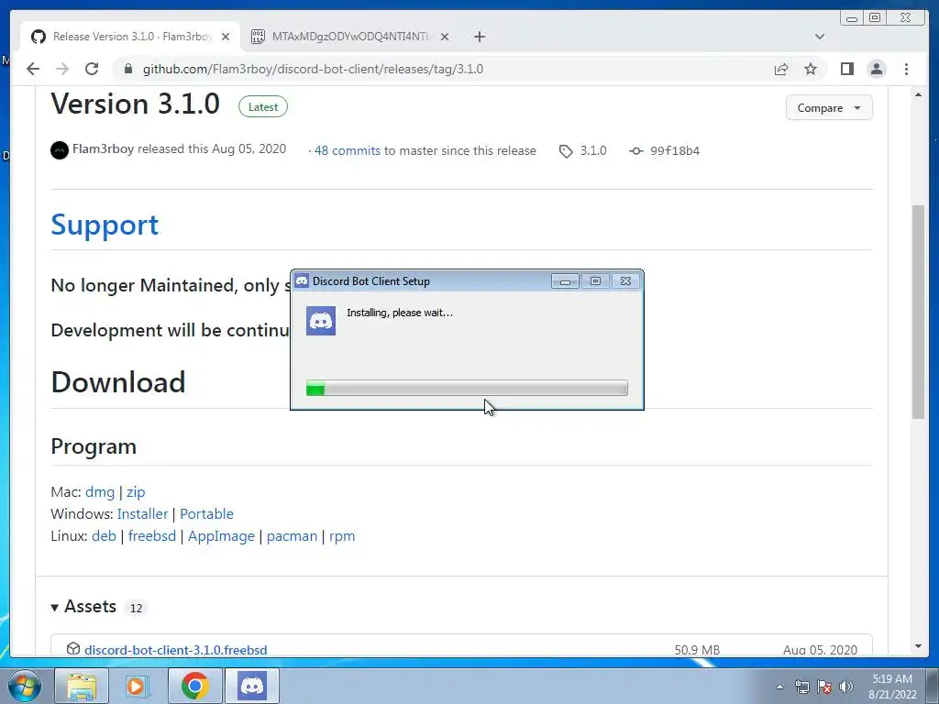Download the Mac zip file

136,492
